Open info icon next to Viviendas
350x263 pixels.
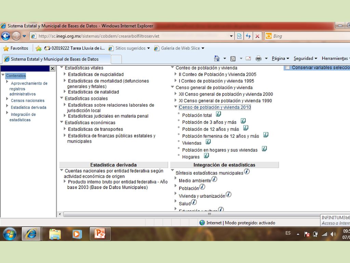pos(208,142)
